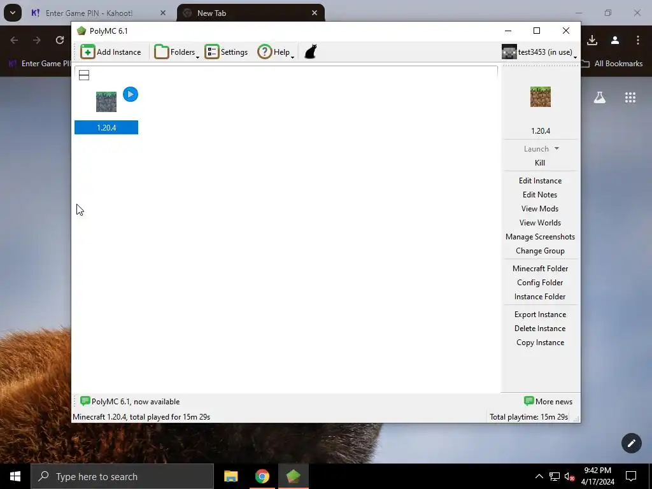Select the 1.20.4 instance icon
This screenshot has width=652, height=489.
pos(106,102)
